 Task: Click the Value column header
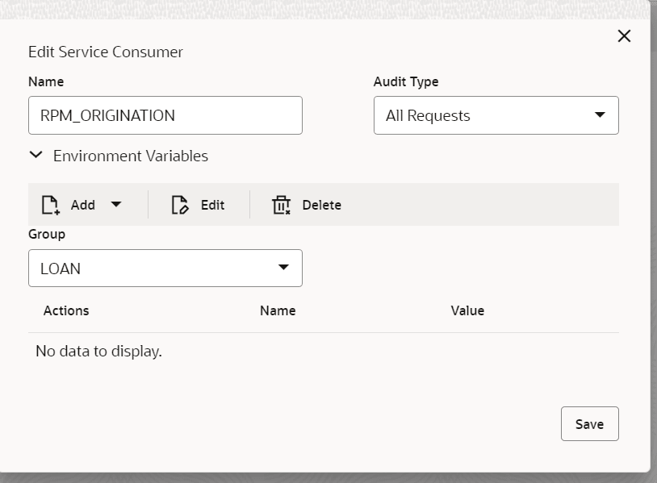tap(467, 310)
